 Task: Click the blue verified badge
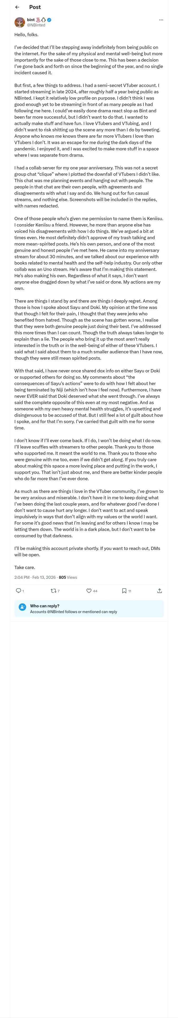(x=49, y=20)
